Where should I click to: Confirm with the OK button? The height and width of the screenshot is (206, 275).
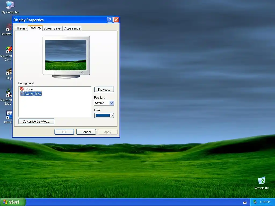64,132
